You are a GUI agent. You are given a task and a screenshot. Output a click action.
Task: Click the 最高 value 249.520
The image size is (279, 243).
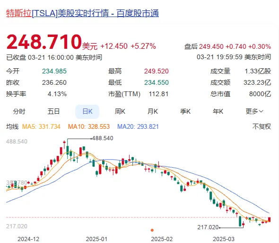pos(156,71)
